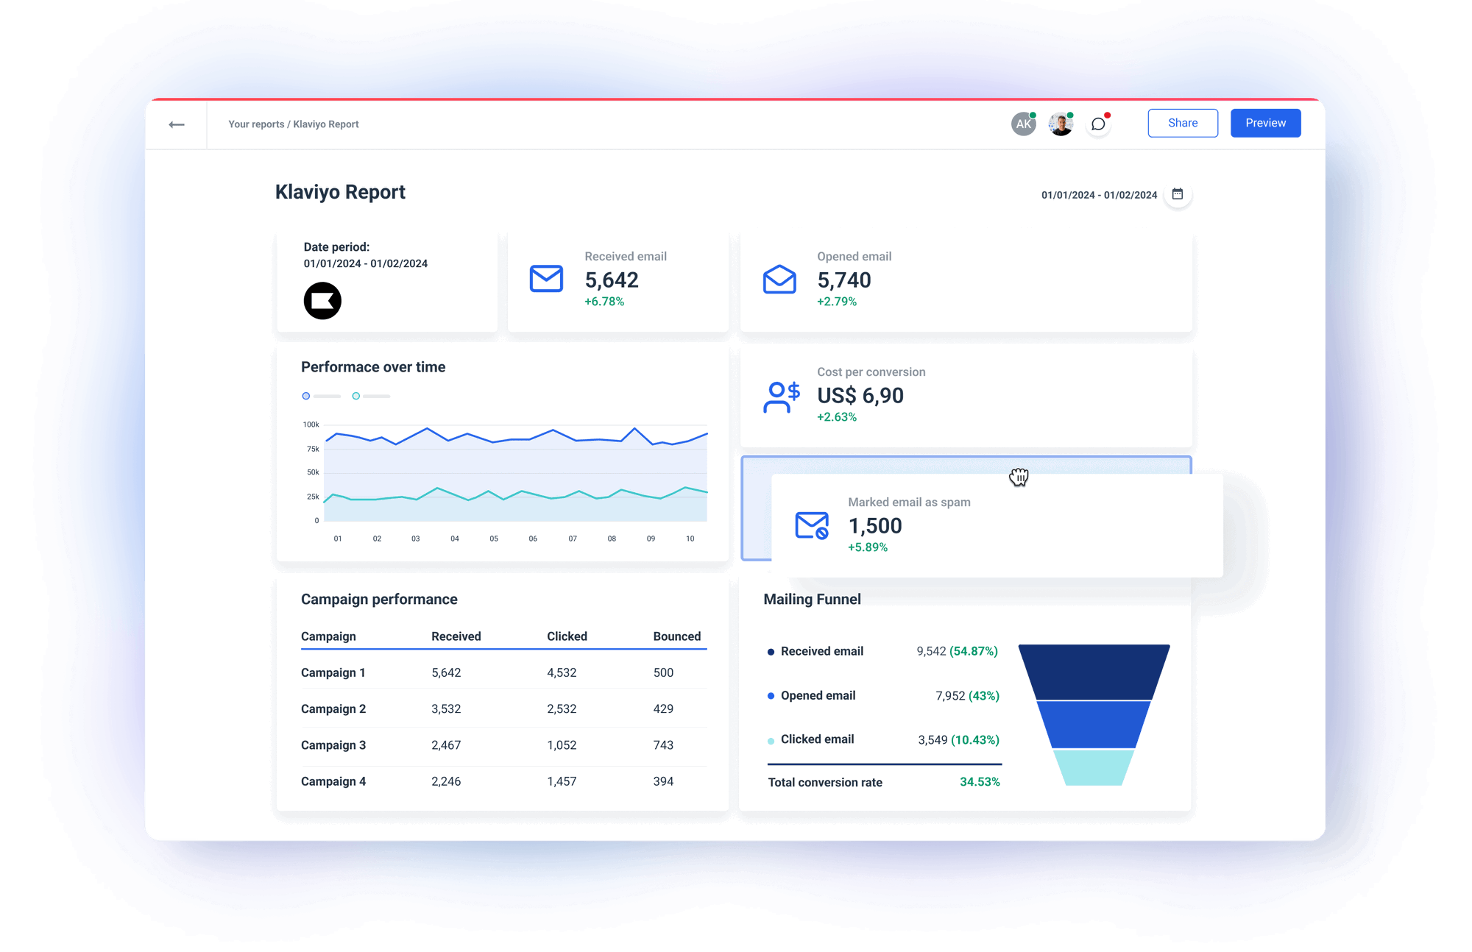
Task: Click the Opened email envelope icon
Action: pos(779,280)
